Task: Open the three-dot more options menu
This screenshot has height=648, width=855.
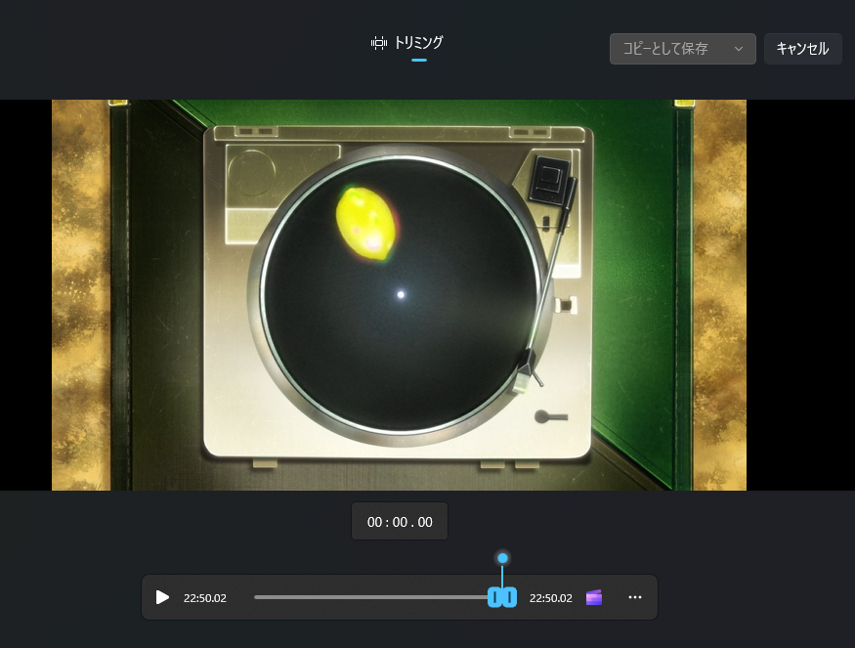Action: pyautogui.click(x=635, y=597)
